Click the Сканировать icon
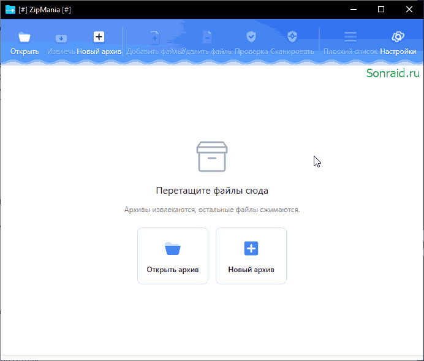Image resolution: width=424 pixels, height=361 pixels. click(x=292, y=37)
